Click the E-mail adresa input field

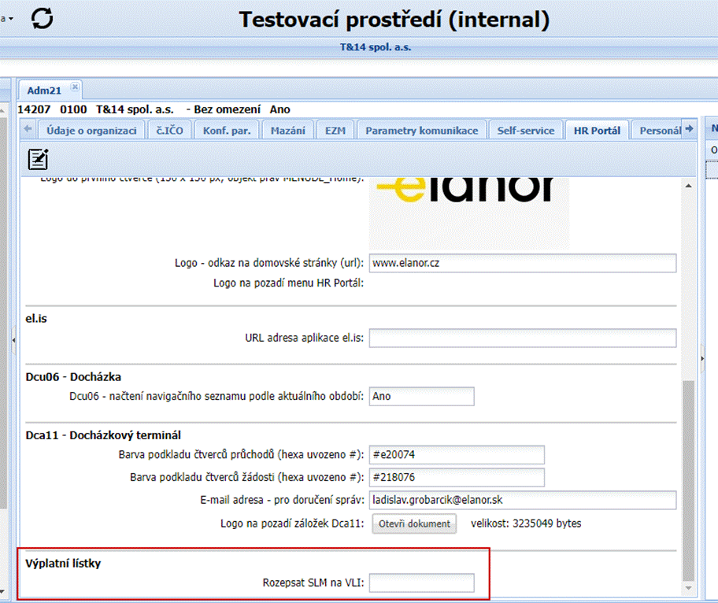(x=522, y=500)
